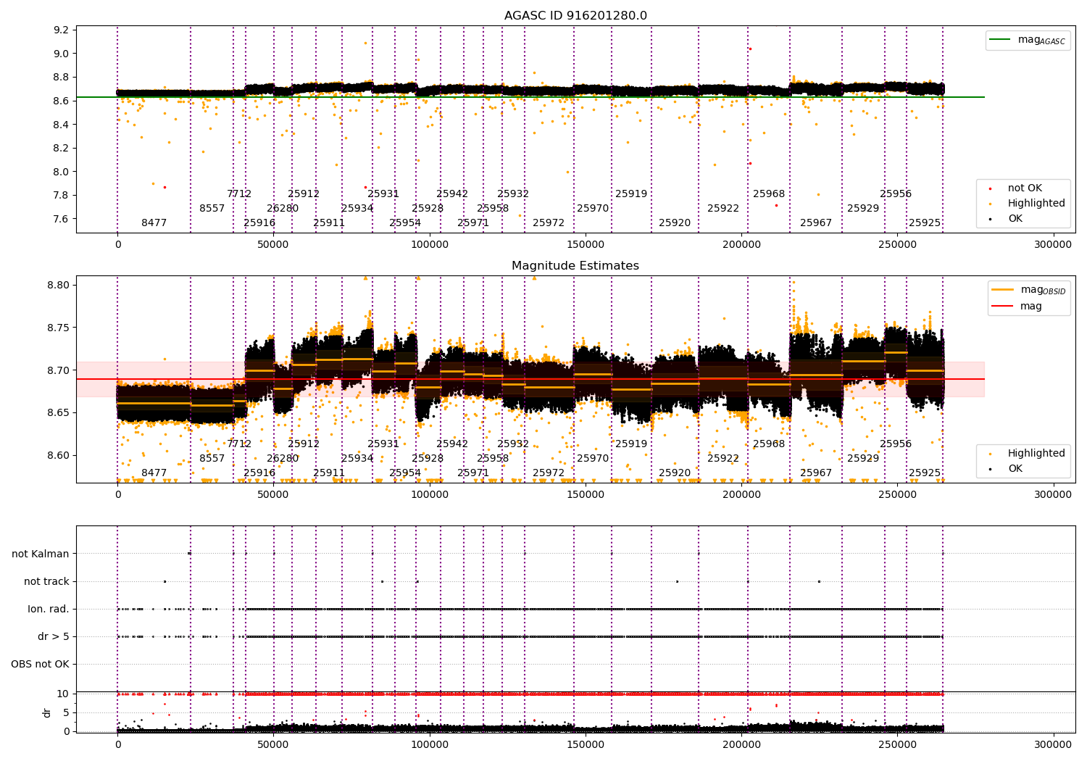The image size is (1087, 761).
Task: Click the title AGASC ID 916201280.0
Action: (x=575, y=16)
